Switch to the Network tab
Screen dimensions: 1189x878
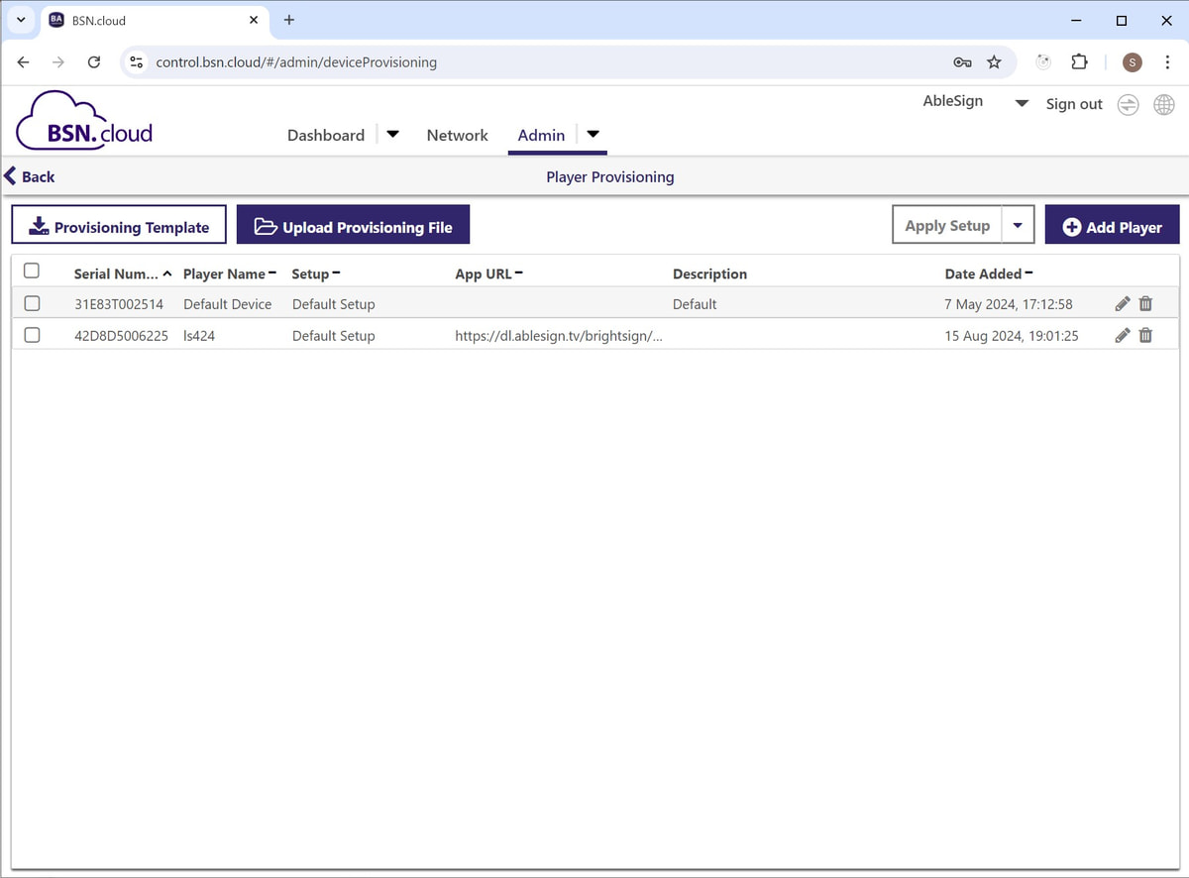[457, 135]
